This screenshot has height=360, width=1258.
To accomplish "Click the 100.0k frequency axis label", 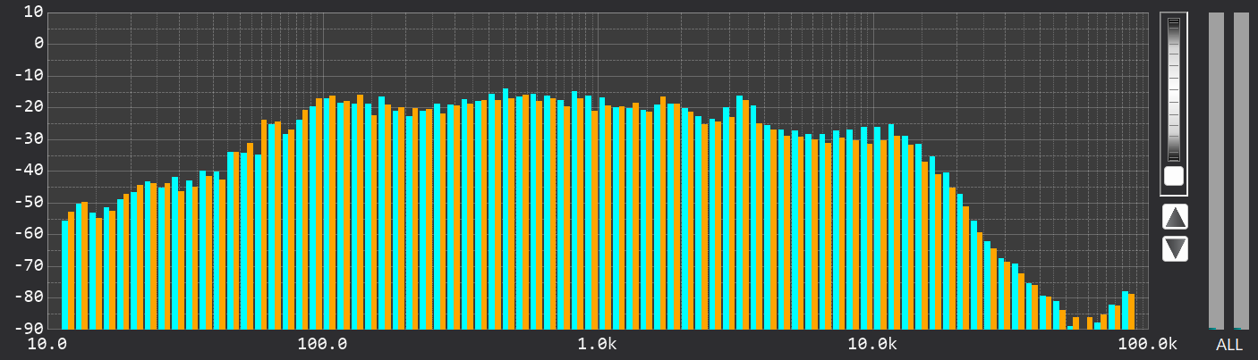I will pos(1148,344).
